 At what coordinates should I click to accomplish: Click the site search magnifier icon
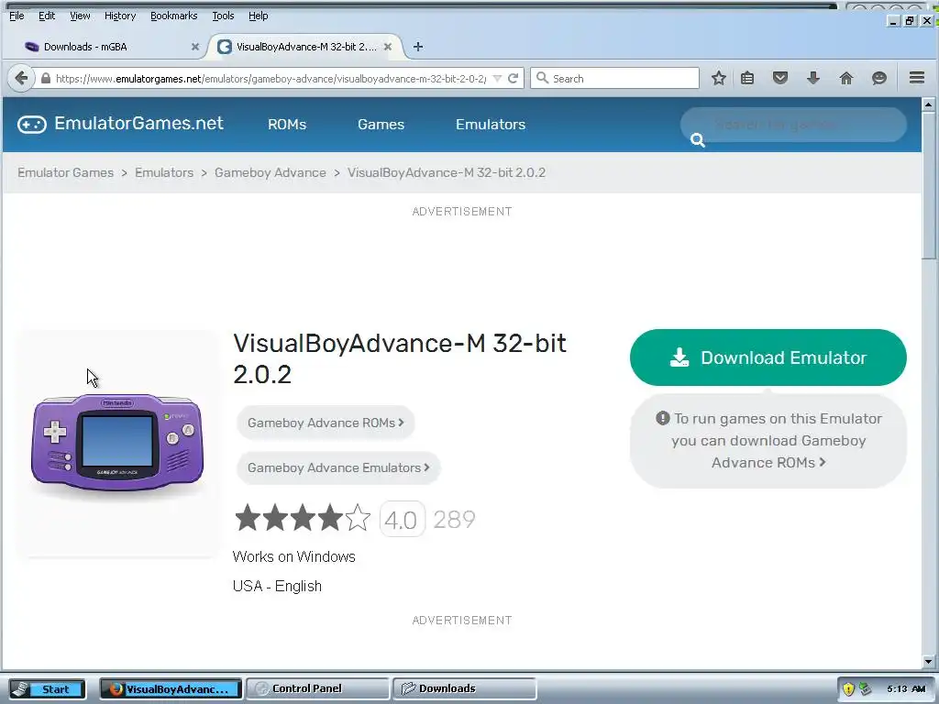click(x=698, y=140)
